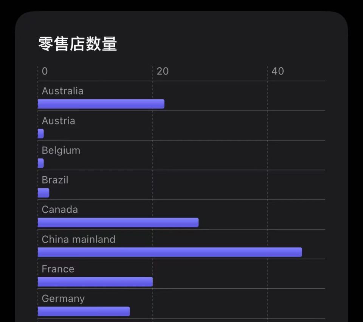
Task: Select the China mainland label
Action: [x=78, y=240]
